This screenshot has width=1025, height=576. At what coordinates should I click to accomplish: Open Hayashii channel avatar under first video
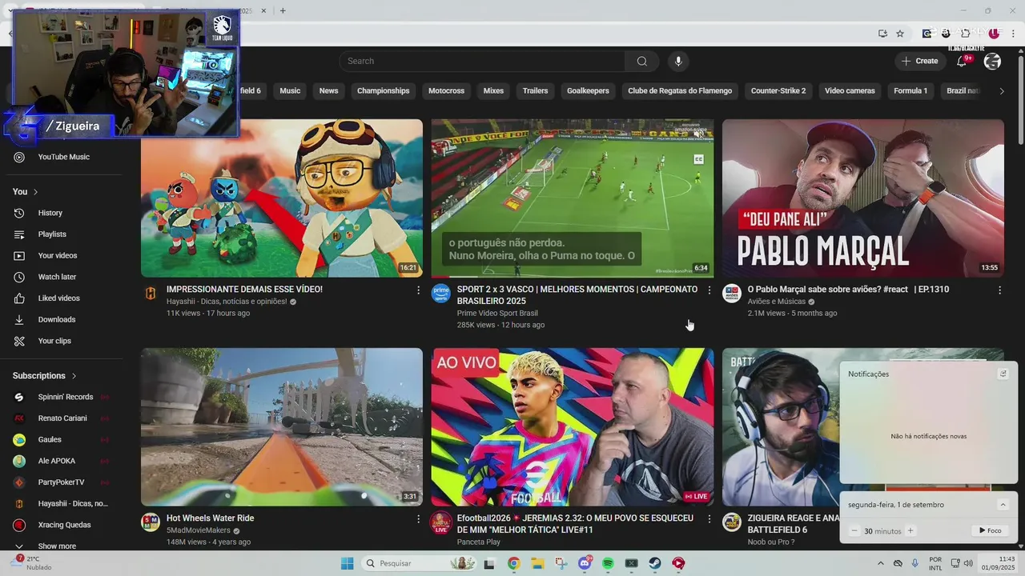point(151,294)
